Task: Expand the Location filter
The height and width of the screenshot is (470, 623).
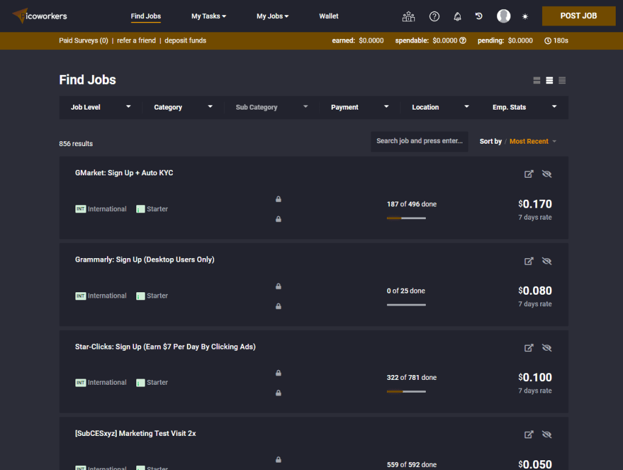Action: [x=440, y=107]
